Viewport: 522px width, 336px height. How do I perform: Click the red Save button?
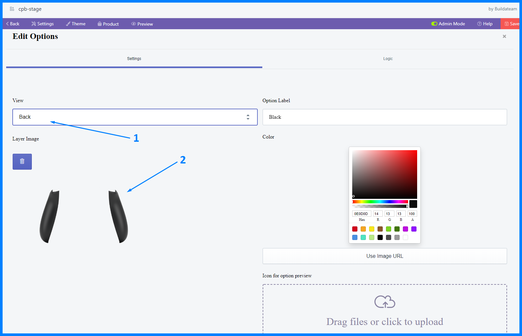pos(511,24)
